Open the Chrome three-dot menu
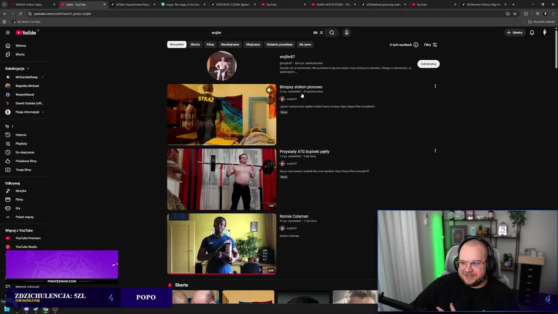This screenshot has height=314, width=558. click(x=553, y=14)
